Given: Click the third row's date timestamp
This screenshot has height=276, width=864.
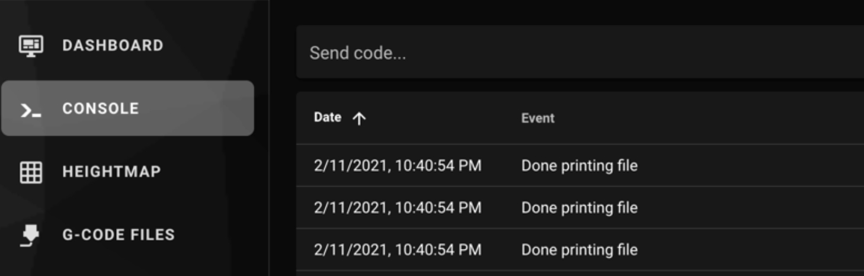Looking at the screenshot, I should pyautogui.click(x=397, y=249).
